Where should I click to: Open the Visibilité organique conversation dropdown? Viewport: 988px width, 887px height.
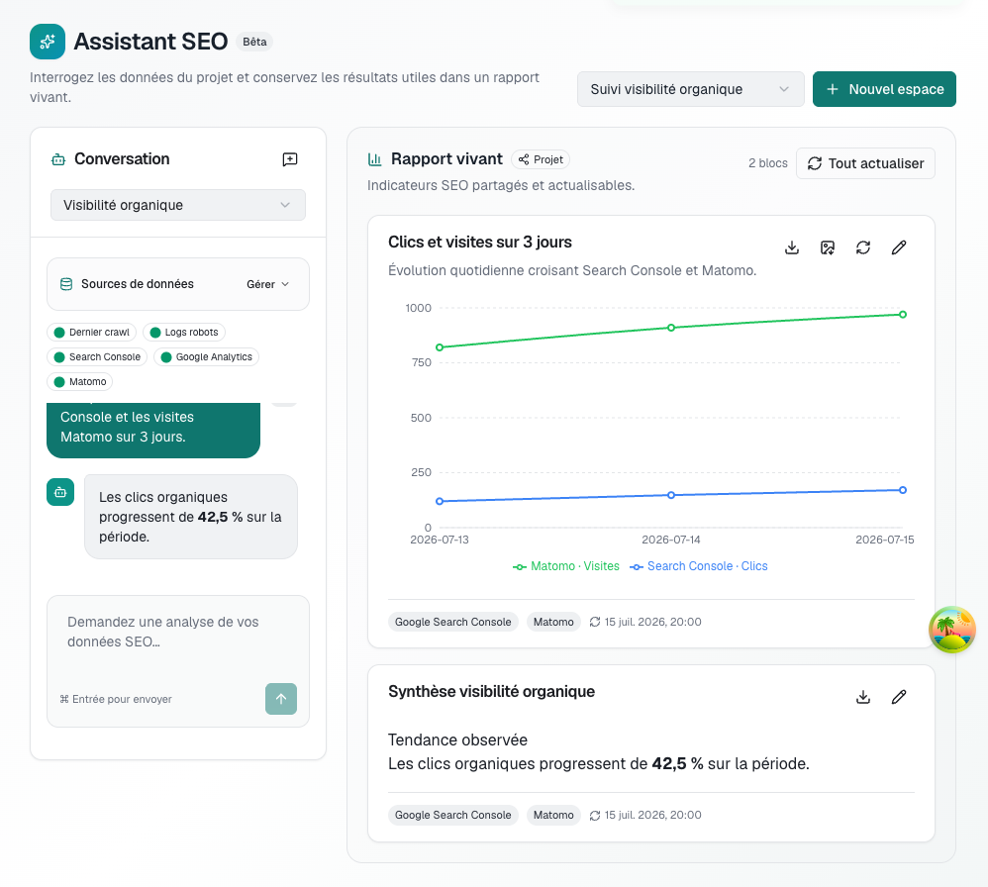click(x=178, y=205)
